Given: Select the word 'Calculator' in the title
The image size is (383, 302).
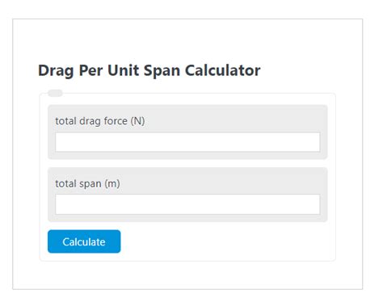Looking at the screenshot, I should (222, 70).
